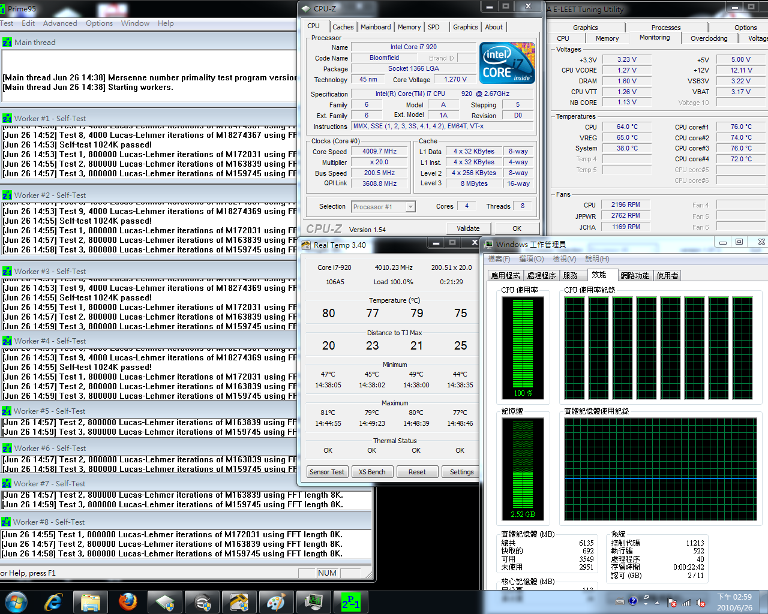Switch to the Prime95 taskbar icon
The height and width of the screenshot is (614, 768).
point(351,602)
